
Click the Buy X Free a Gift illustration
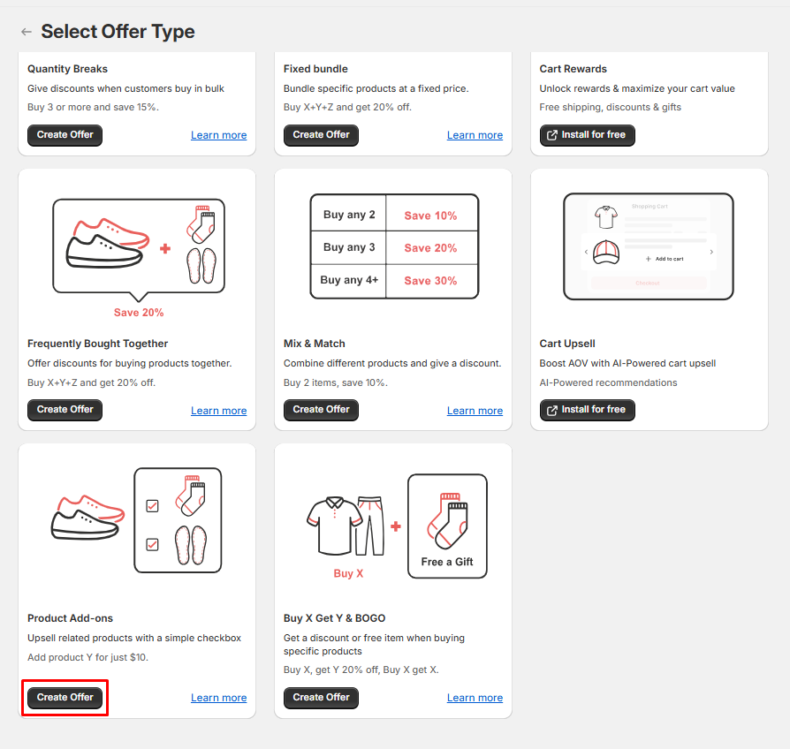(x=395, y=526)
